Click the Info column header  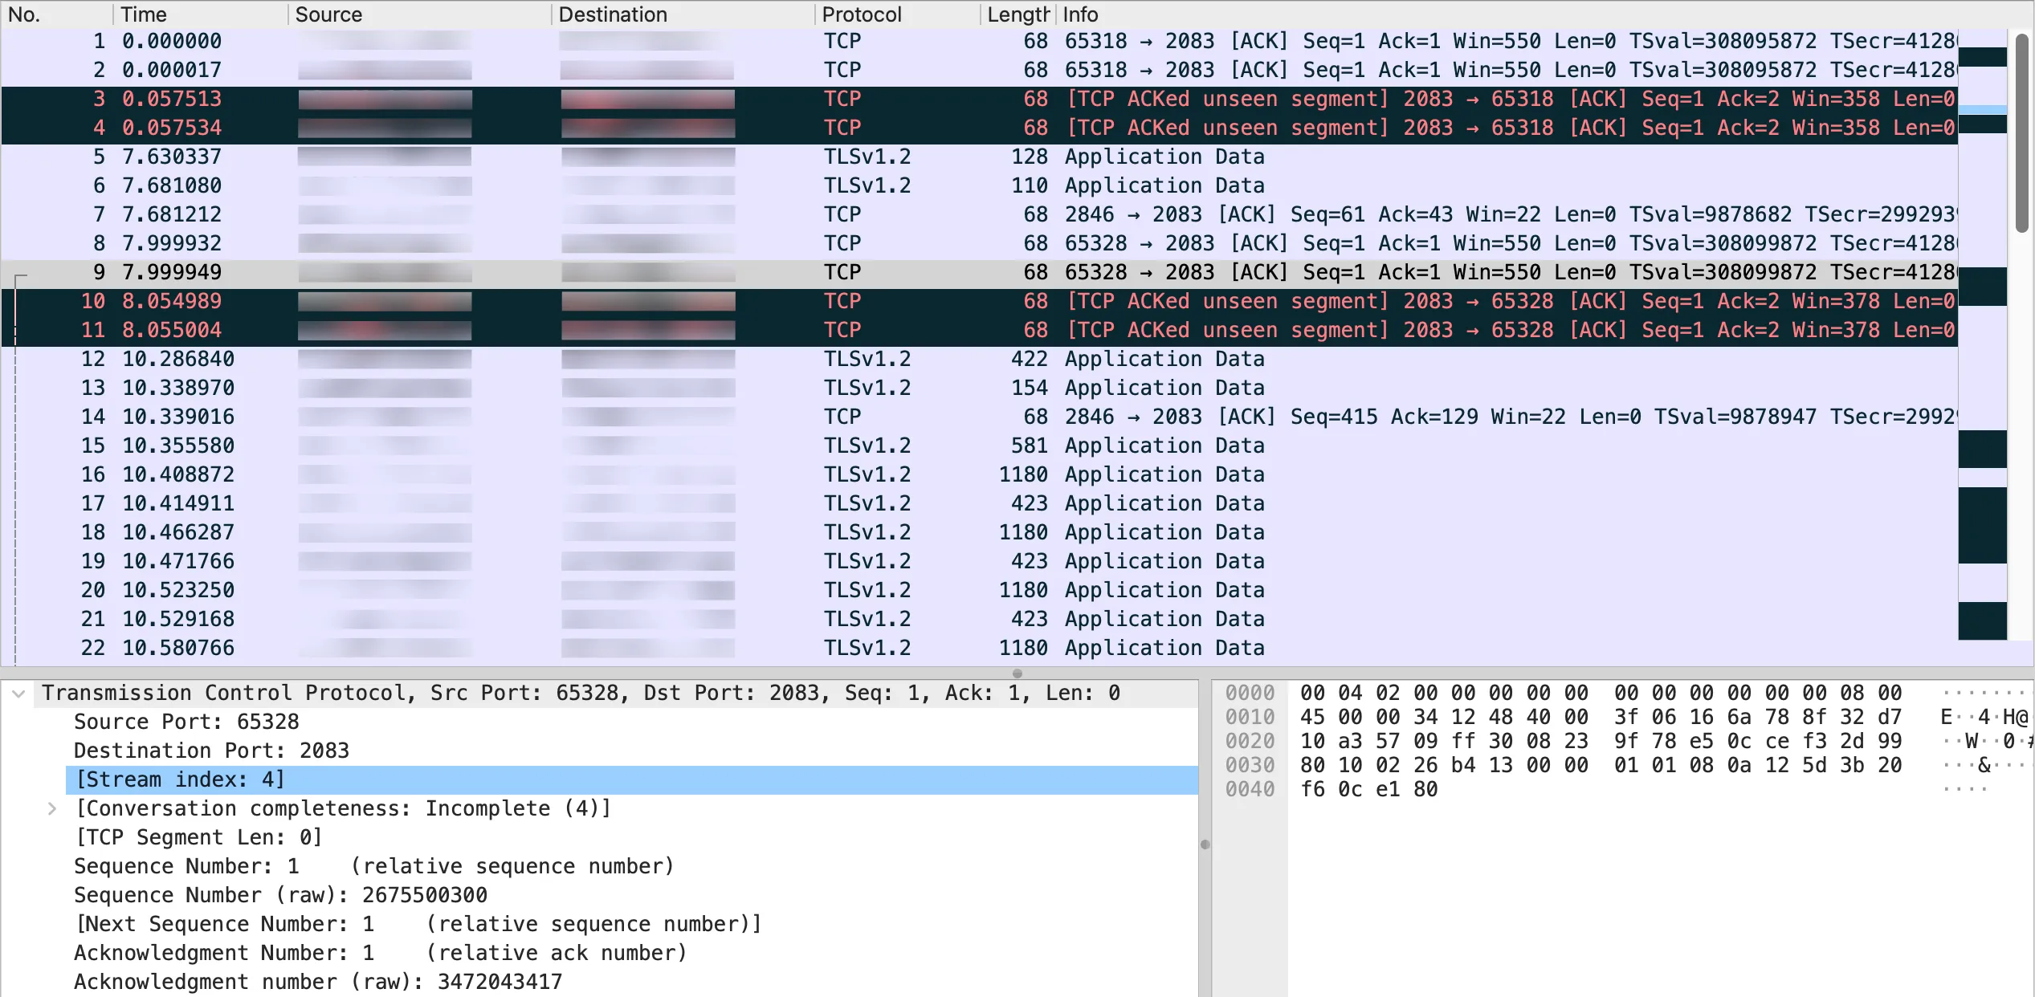pyautogui.click(x=1080, y=14)
